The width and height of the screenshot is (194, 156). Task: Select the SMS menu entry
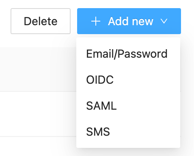pos(128,132)
